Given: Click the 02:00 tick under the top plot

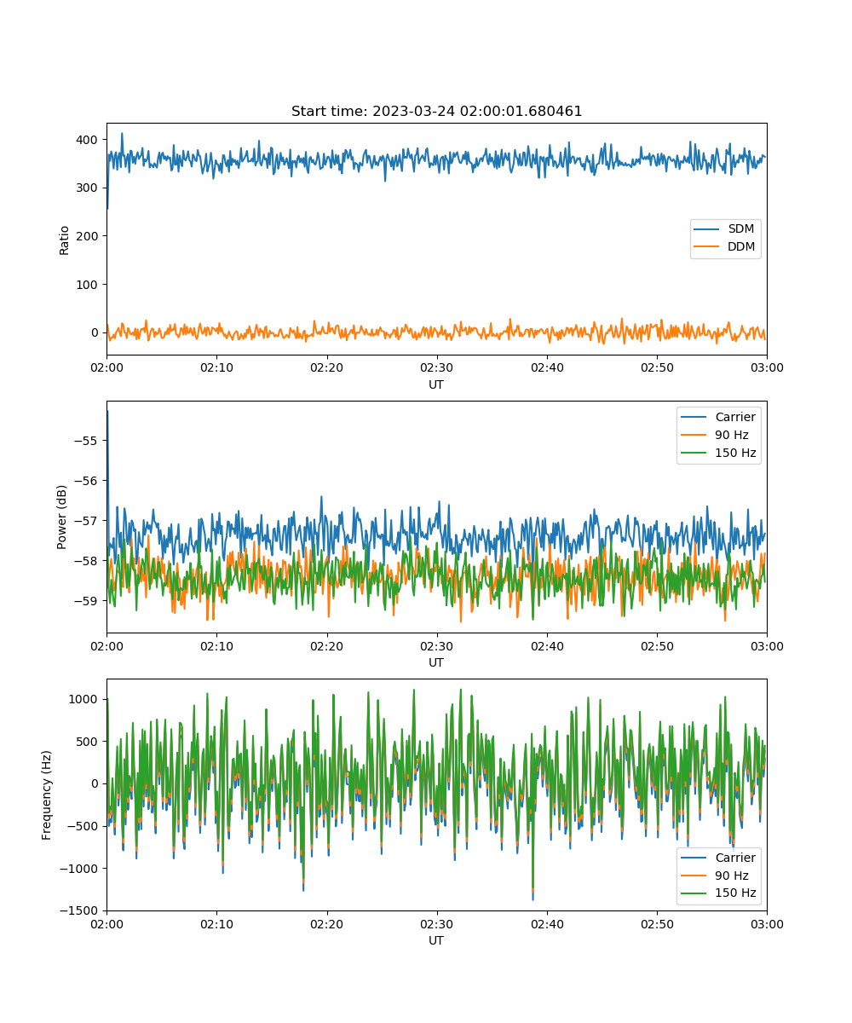Looking at the screenshot, I should tap(106, 367).
